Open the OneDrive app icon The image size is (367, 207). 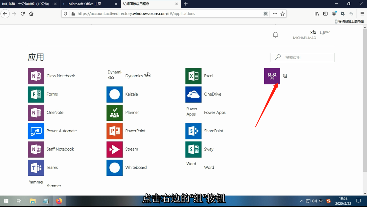[x=193, y=94]
